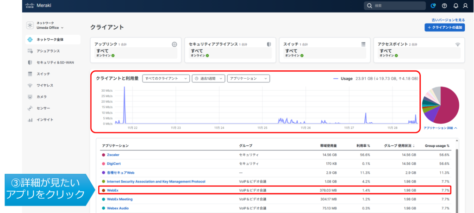Open the 過去1週間 time range dropdown

pos(208,79)
